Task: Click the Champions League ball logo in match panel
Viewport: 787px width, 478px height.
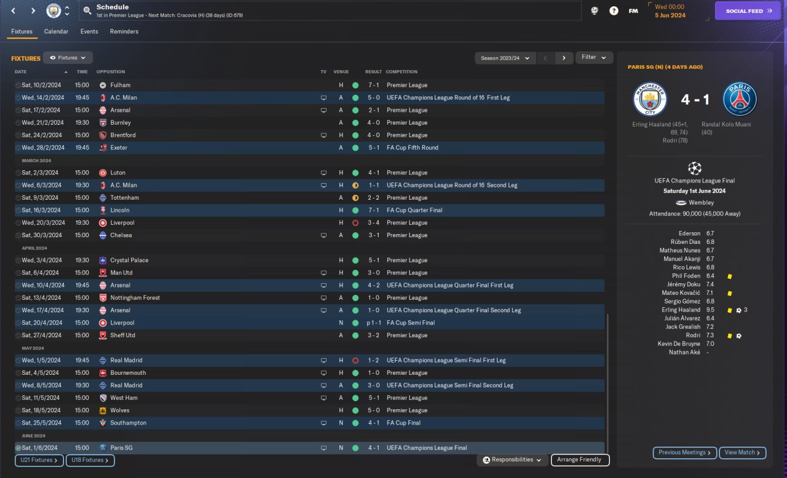Action: 695,168
